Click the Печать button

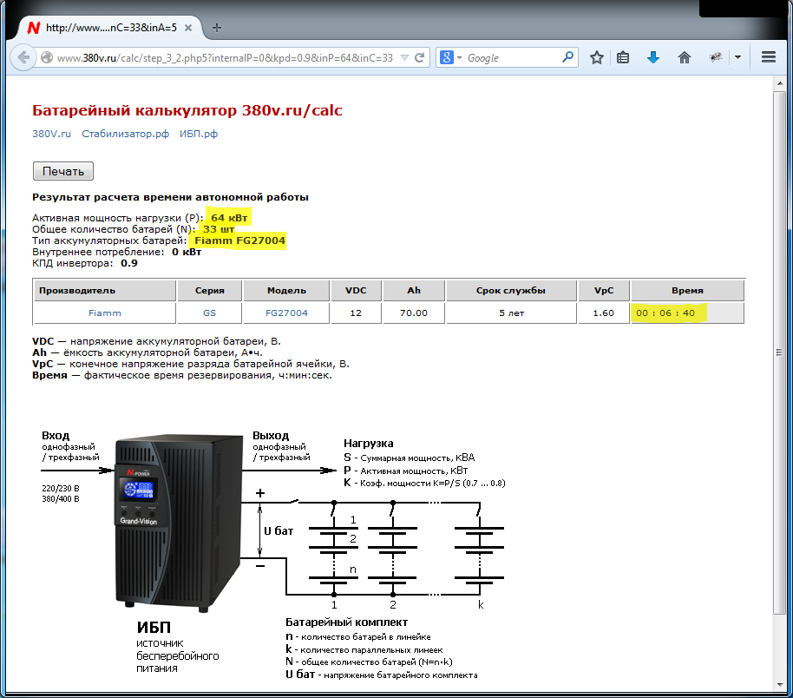pos(63,171)
